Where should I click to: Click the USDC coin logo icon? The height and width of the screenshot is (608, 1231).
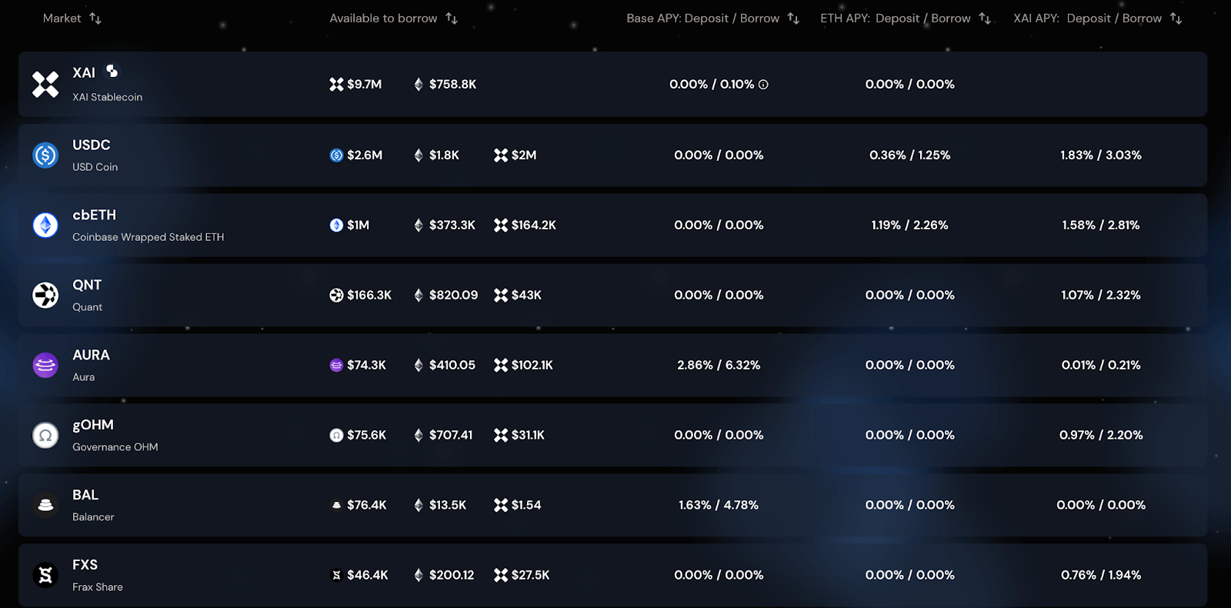[x=45, y=155]
